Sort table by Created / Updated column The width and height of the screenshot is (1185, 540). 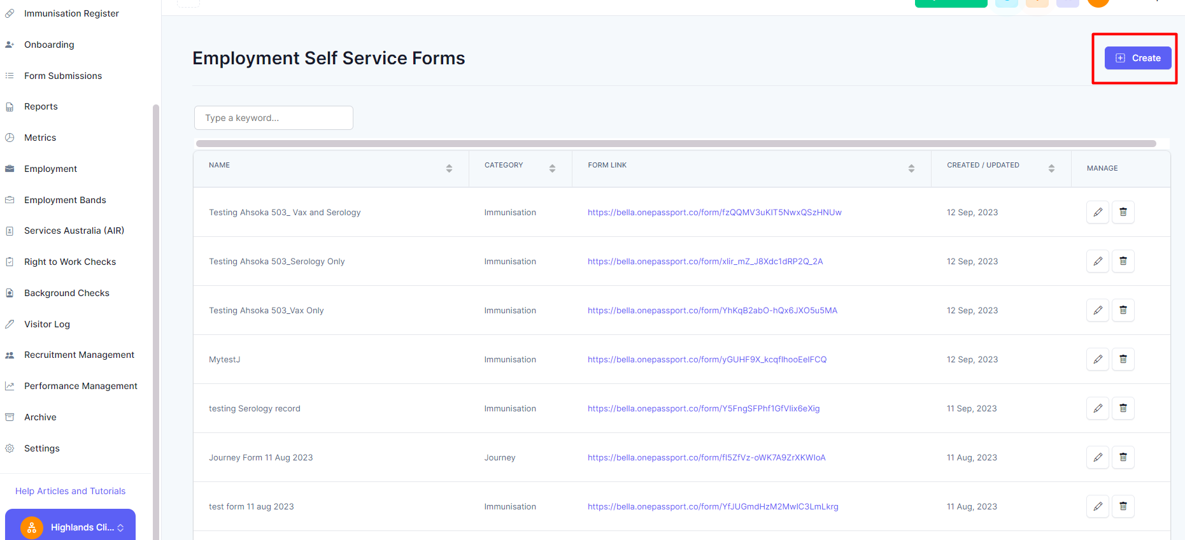pos(1051,168)
